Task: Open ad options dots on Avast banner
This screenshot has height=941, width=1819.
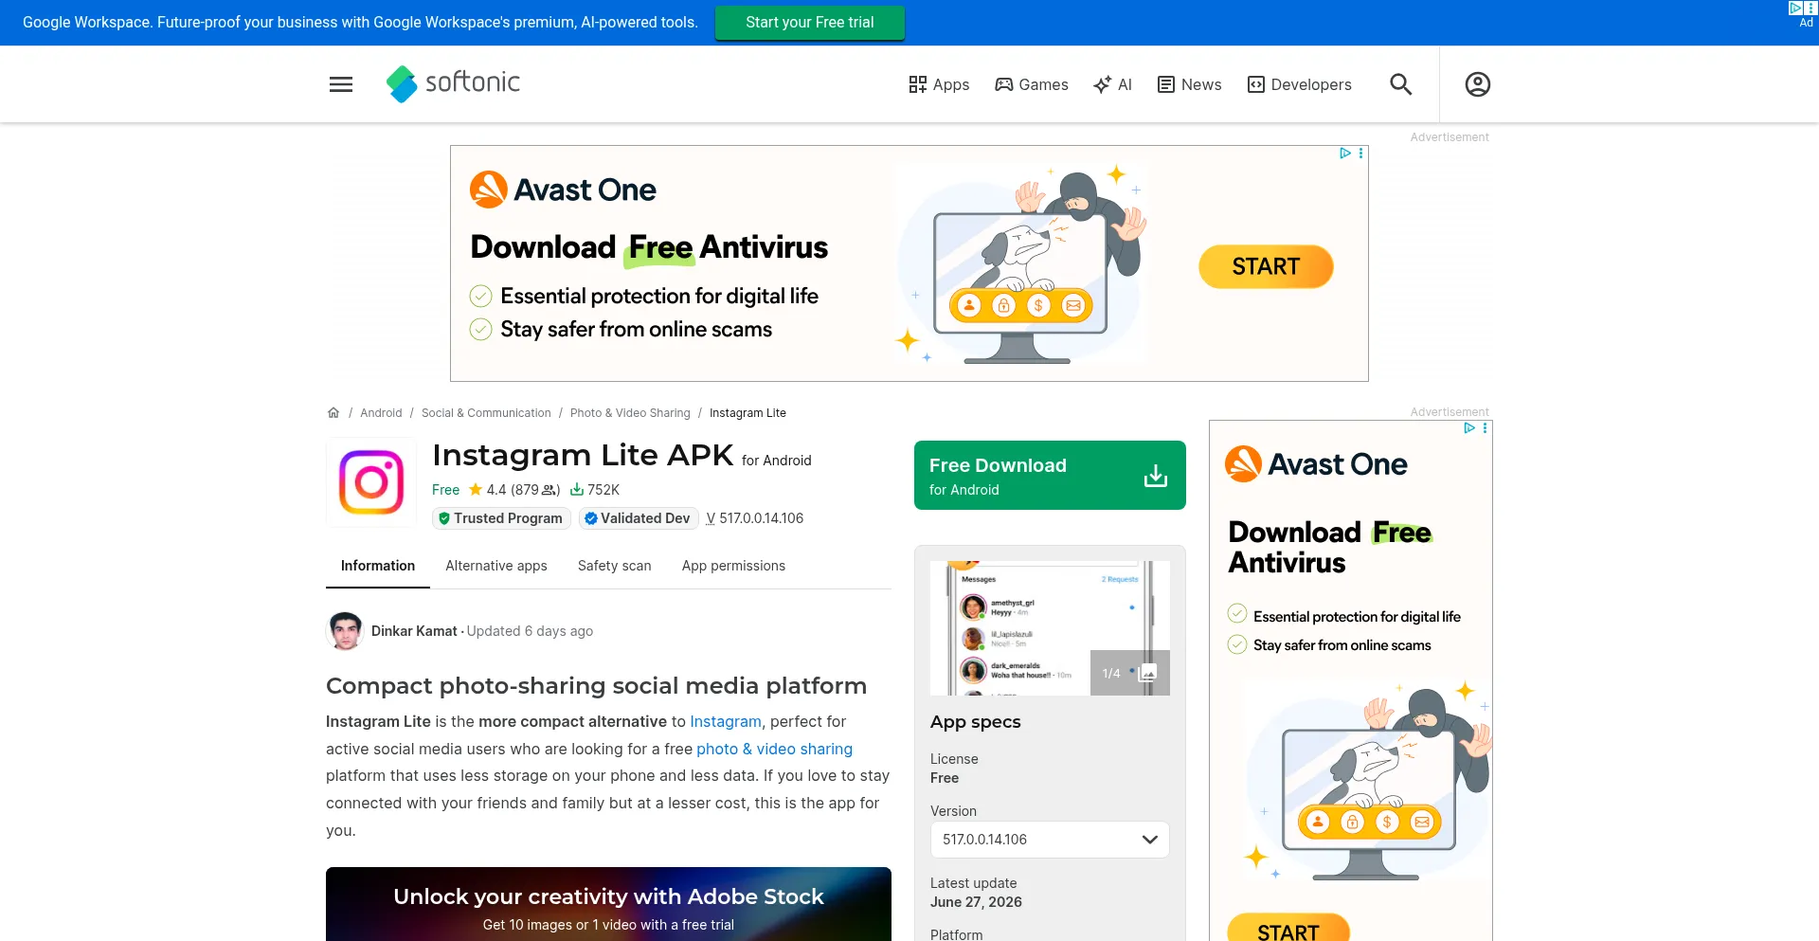Action: click(1361, 154)
